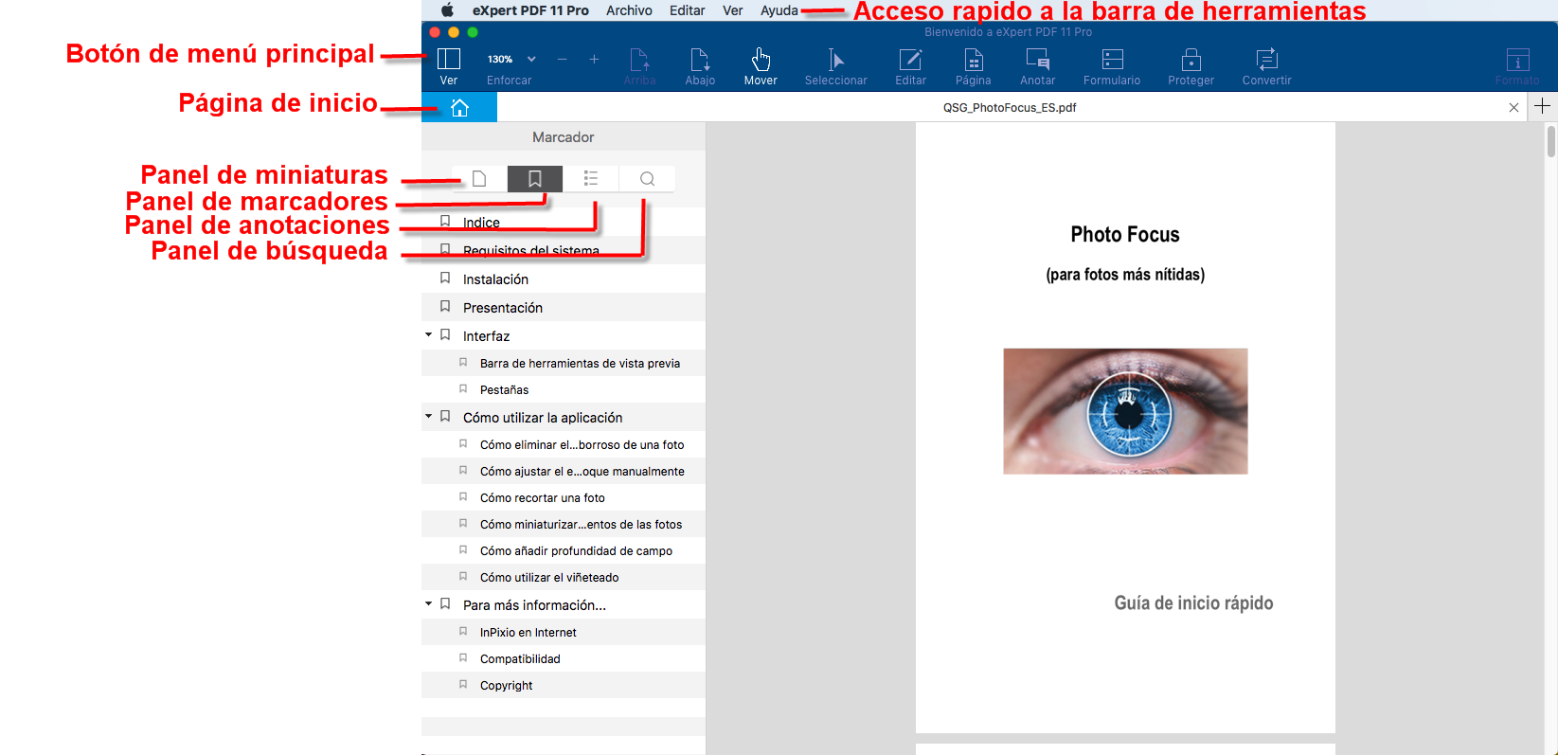Switch to the QSG_PhotoFocus_ES.pdf tab
1558x755 pixels.
coord(1010,107)
